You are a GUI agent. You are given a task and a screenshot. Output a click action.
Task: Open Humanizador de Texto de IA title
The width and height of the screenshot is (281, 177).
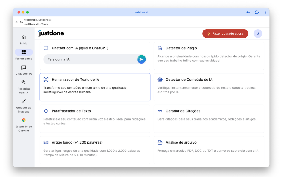tap(75, 79)
